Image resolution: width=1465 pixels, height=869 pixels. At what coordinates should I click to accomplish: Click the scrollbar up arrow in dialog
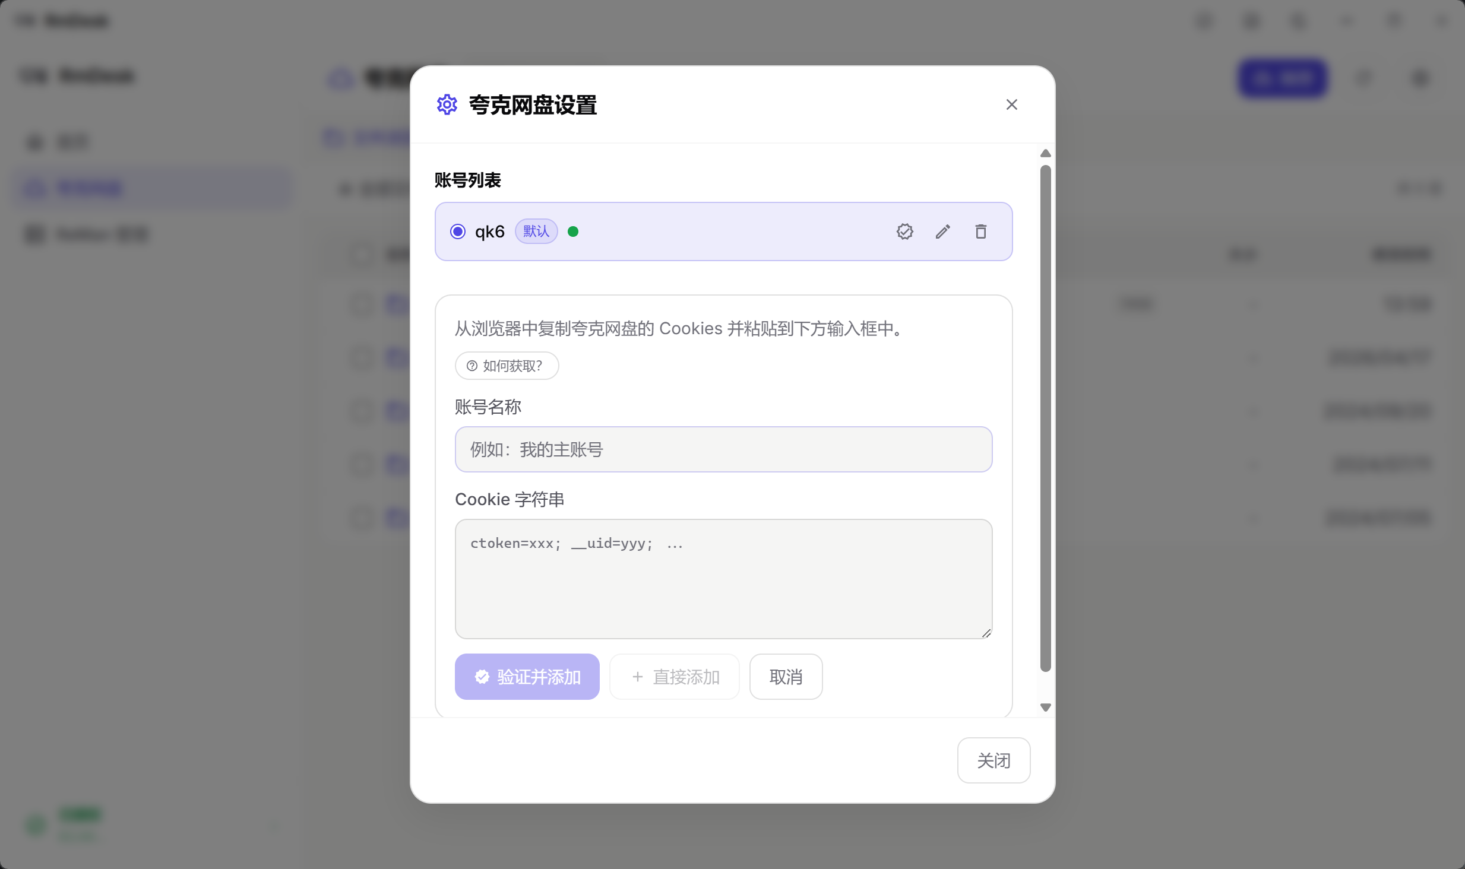1046,153
